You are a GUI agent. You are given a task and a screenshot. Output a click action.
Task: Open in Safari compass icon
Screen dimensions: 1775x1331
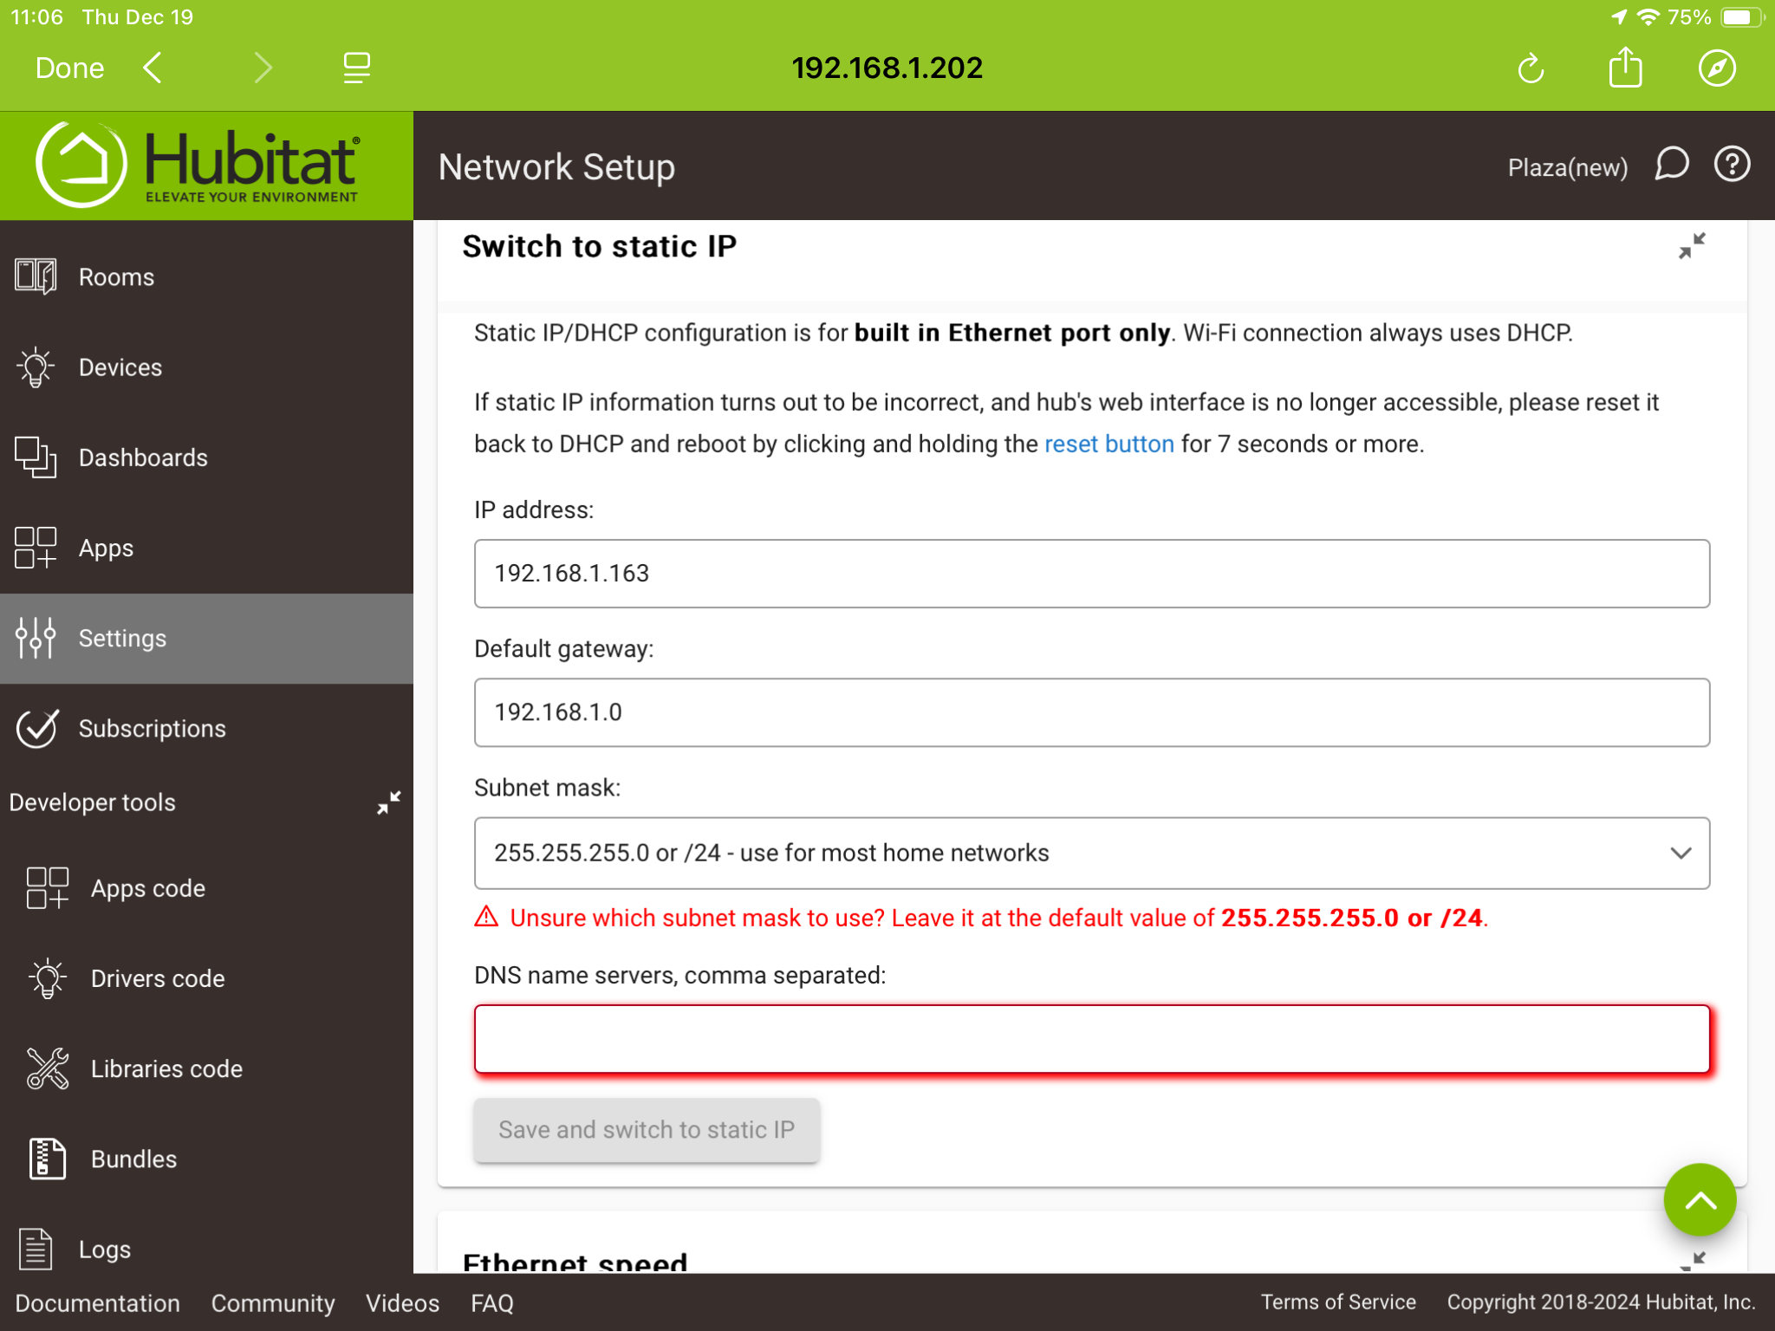pos(1717,68)
